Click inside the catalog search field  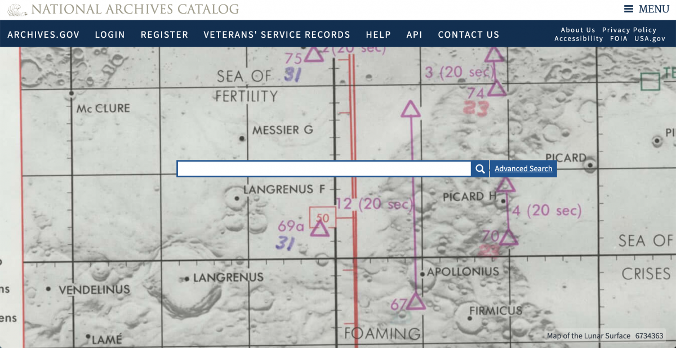(x=324, y=169)
